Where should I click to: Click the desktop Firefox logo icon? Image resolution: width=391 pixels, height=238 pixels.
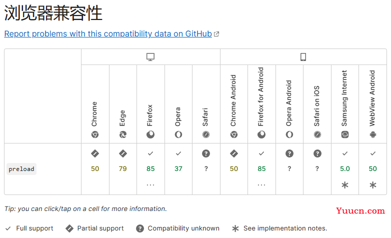click(150, 134)
